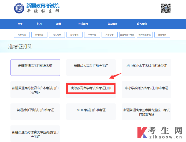Open 新疆普通高考体育类专业测试打印准考证 card
Screen dimensions: 186x142
point(35,134)
